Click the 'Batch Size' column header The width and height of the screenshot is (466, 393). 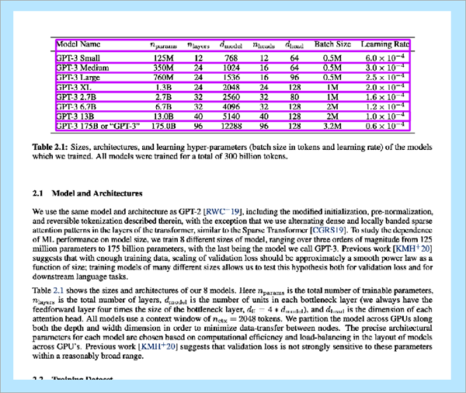pyautogui.click(x=332, y=44)
